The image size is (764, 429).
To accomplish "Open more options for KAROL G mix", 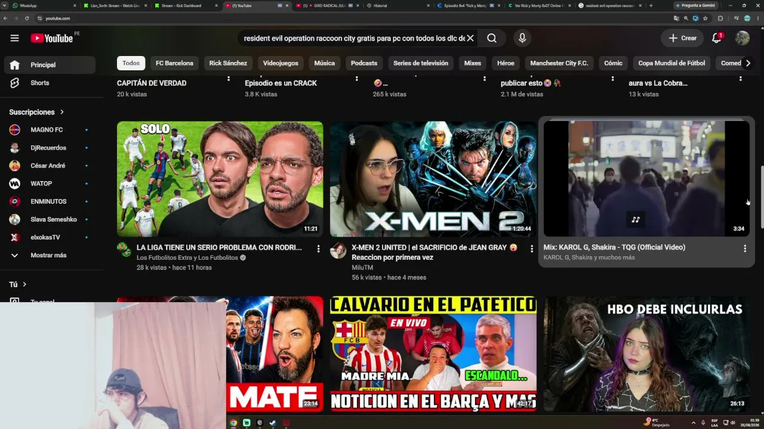I will [x=745, y=248].
